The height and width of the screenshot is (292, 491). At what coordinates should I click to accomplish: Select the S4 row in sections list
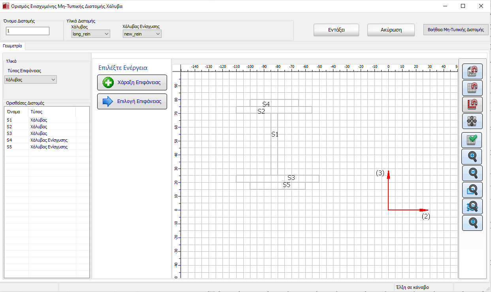click(x=40, y=140)
